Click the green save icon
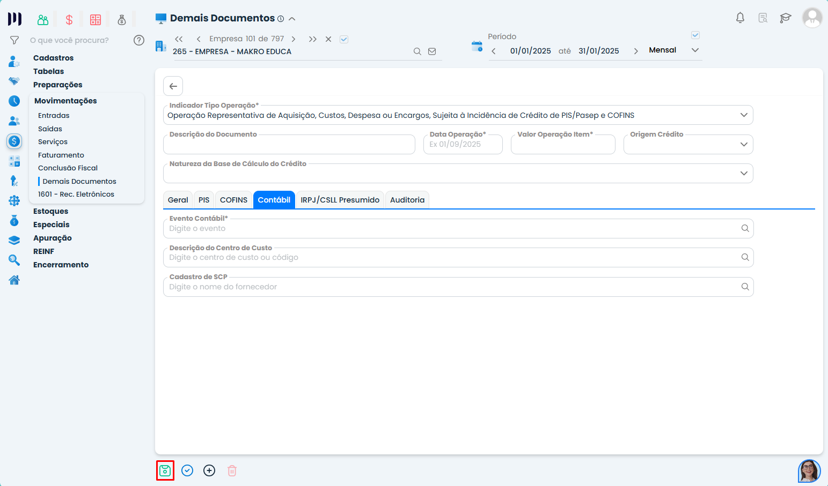Screen dimensions: 828x486 (x=165, y=470)
